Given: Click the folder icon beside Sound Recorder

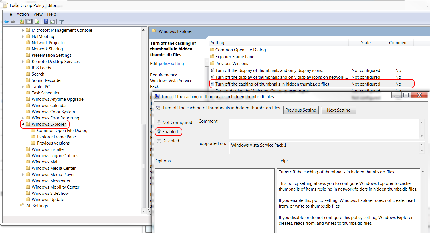Looking at the screenshot, I should (x=28, y=80).
